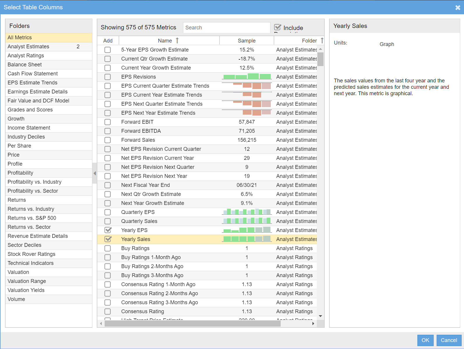Open the Technical Indicators folder
464x349 pixels.
tap(49, 263)
